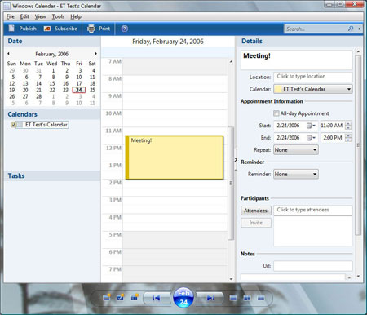The image size is (367, 315).
Task: Select date 17 in mini calendar
Action: click(x=79, y=83)
